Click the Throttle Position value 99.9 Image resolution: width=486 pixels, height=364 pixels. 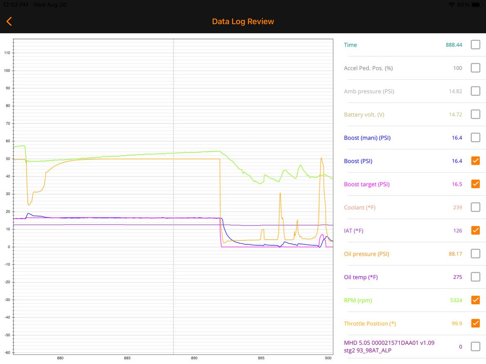pyautogui.click(x=456, y=324)
